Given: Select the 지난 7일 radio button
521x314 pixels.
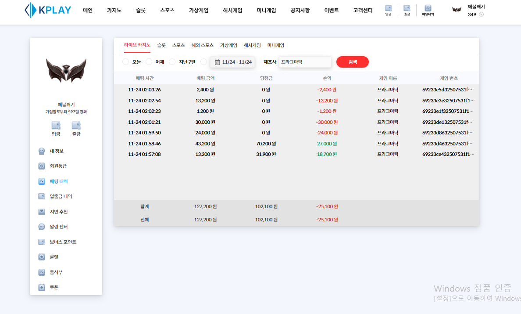Looking at the screenshot, I should click(x=172, y=62).
